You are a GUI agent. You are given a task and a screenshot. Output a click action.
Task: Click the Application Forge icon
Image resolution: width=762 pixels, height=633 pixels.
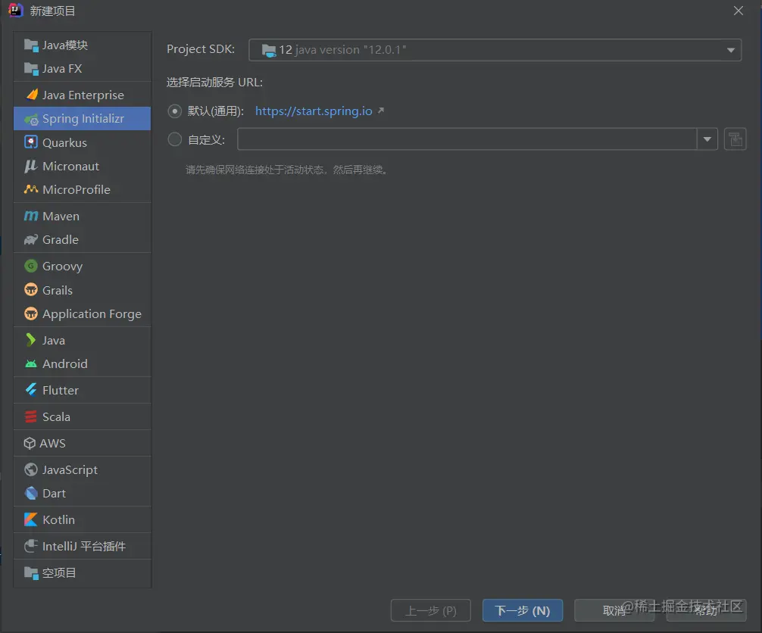(31, 313)
